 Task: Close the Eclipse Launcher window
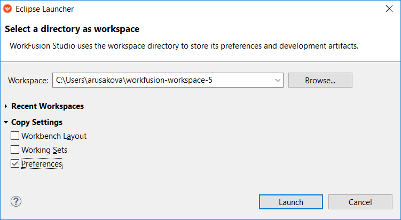click(389, 9)
